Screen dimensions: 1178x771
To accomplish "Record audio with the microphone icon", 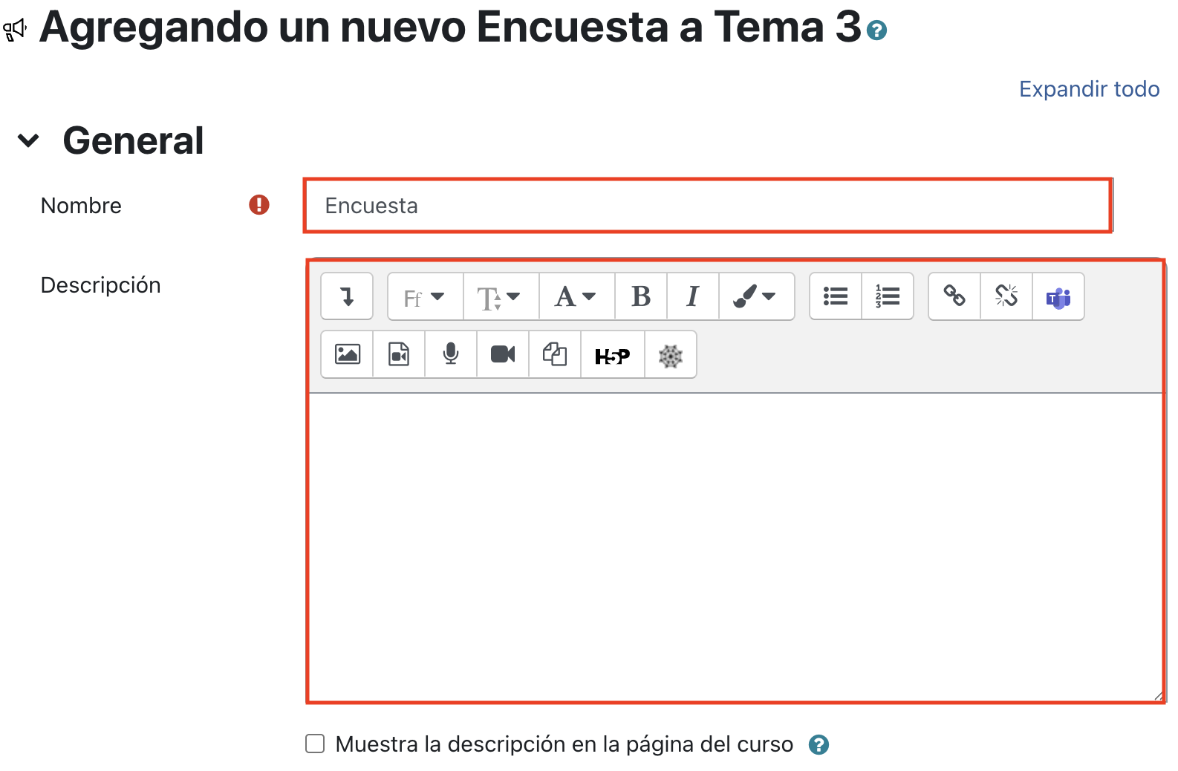I will pos(451,354).
